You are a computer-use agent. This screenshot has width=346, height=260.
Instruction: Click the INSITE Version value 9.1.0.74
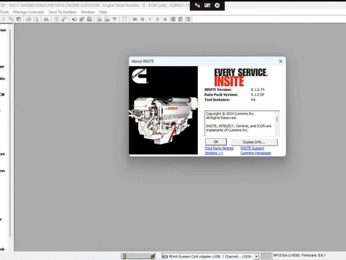point(258,89)
